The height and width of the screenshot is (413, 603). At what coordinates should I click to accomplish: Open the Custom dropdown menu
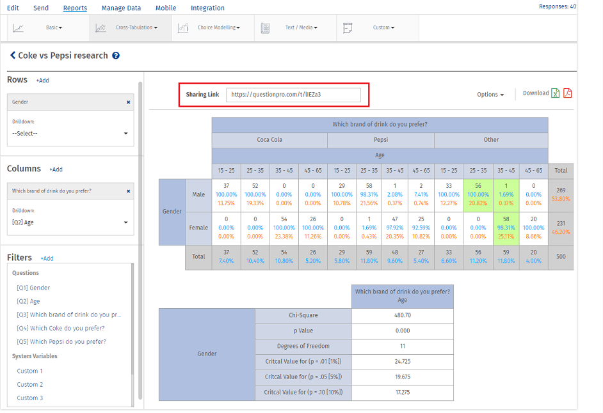click(384, 27)
